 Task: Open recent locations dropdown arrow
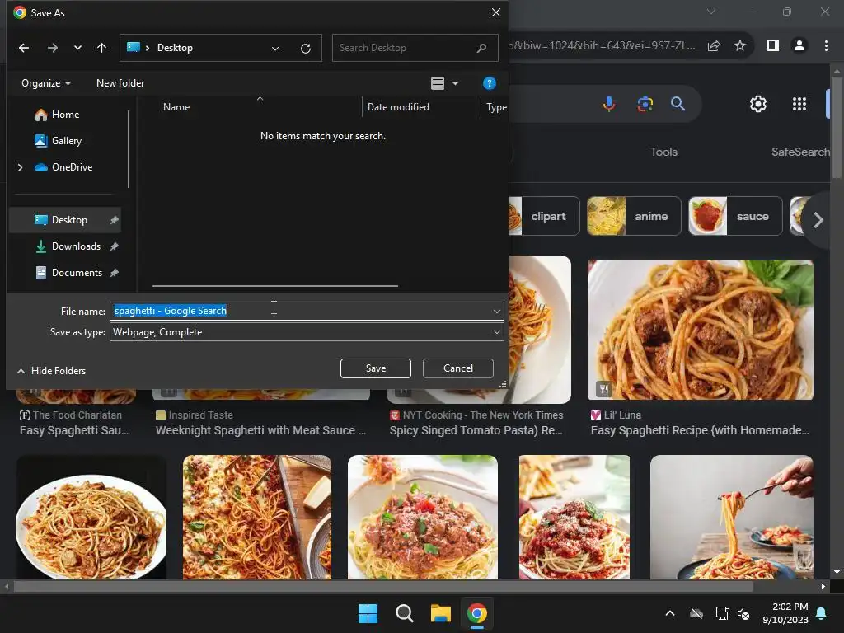tap(77, 48)
